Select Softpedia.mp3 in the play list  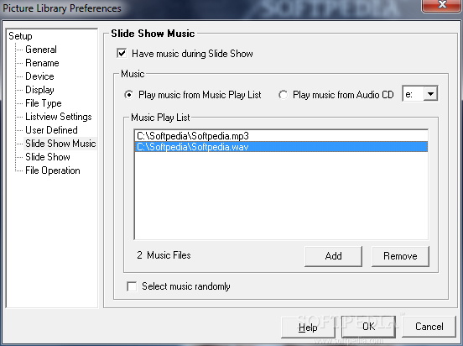(x=281, y=136)
